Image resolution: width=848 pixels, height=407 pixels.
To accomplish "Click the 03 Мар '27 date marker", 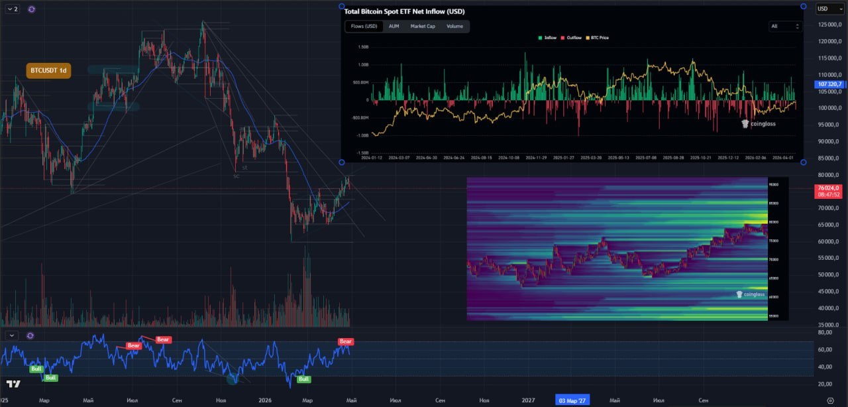I will (572, 400).
